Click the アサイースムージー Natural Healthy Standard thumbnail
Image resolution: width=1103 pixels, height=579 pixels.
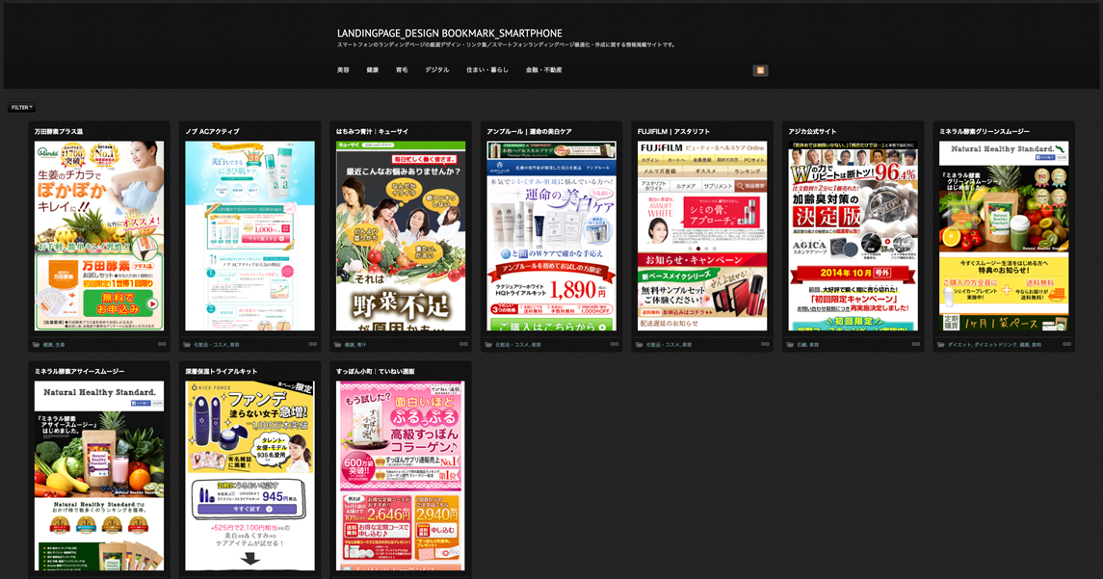point(99,476)
